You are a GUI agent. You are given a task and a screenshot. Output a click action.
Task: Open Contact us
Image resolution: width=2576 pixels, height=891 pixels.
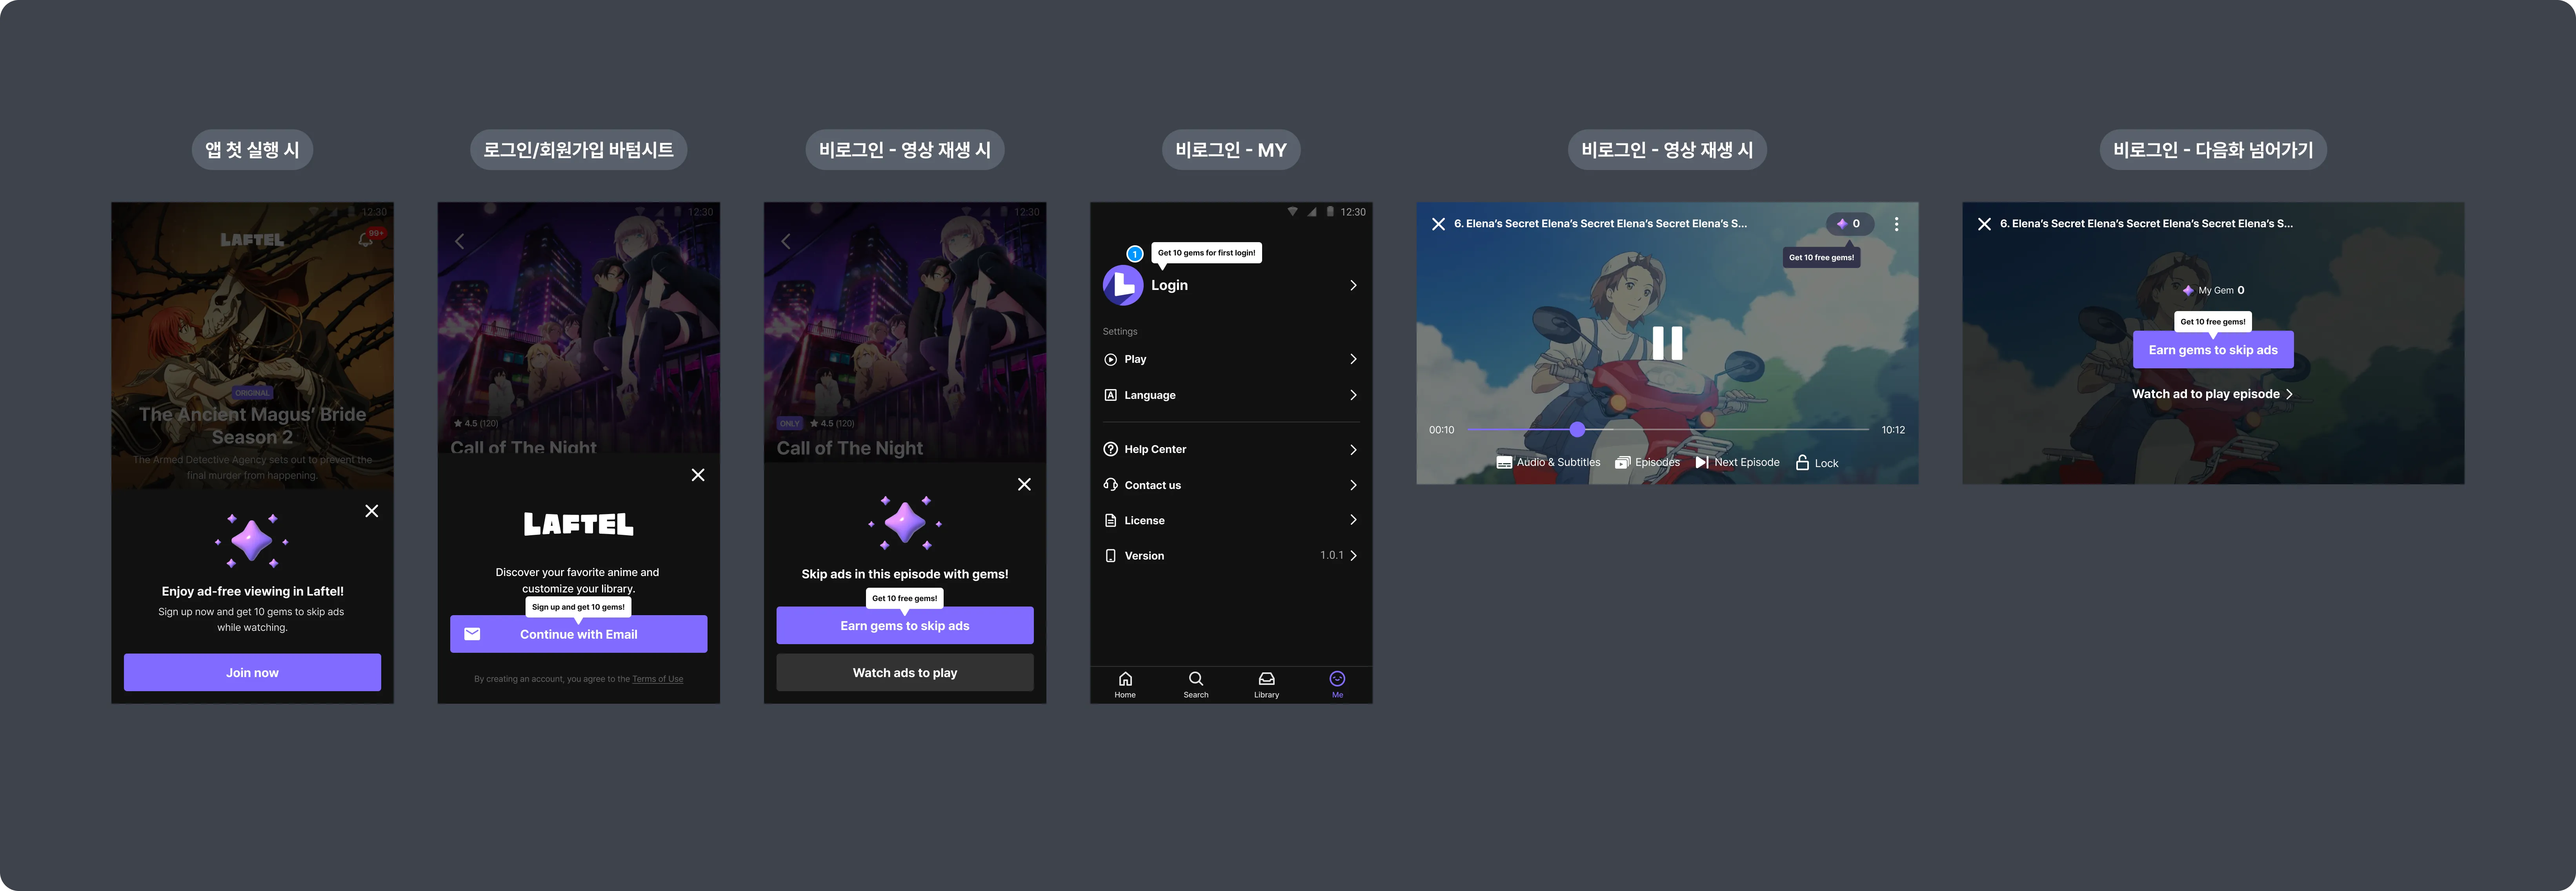pyautogui.click(x=1231, y=485)
